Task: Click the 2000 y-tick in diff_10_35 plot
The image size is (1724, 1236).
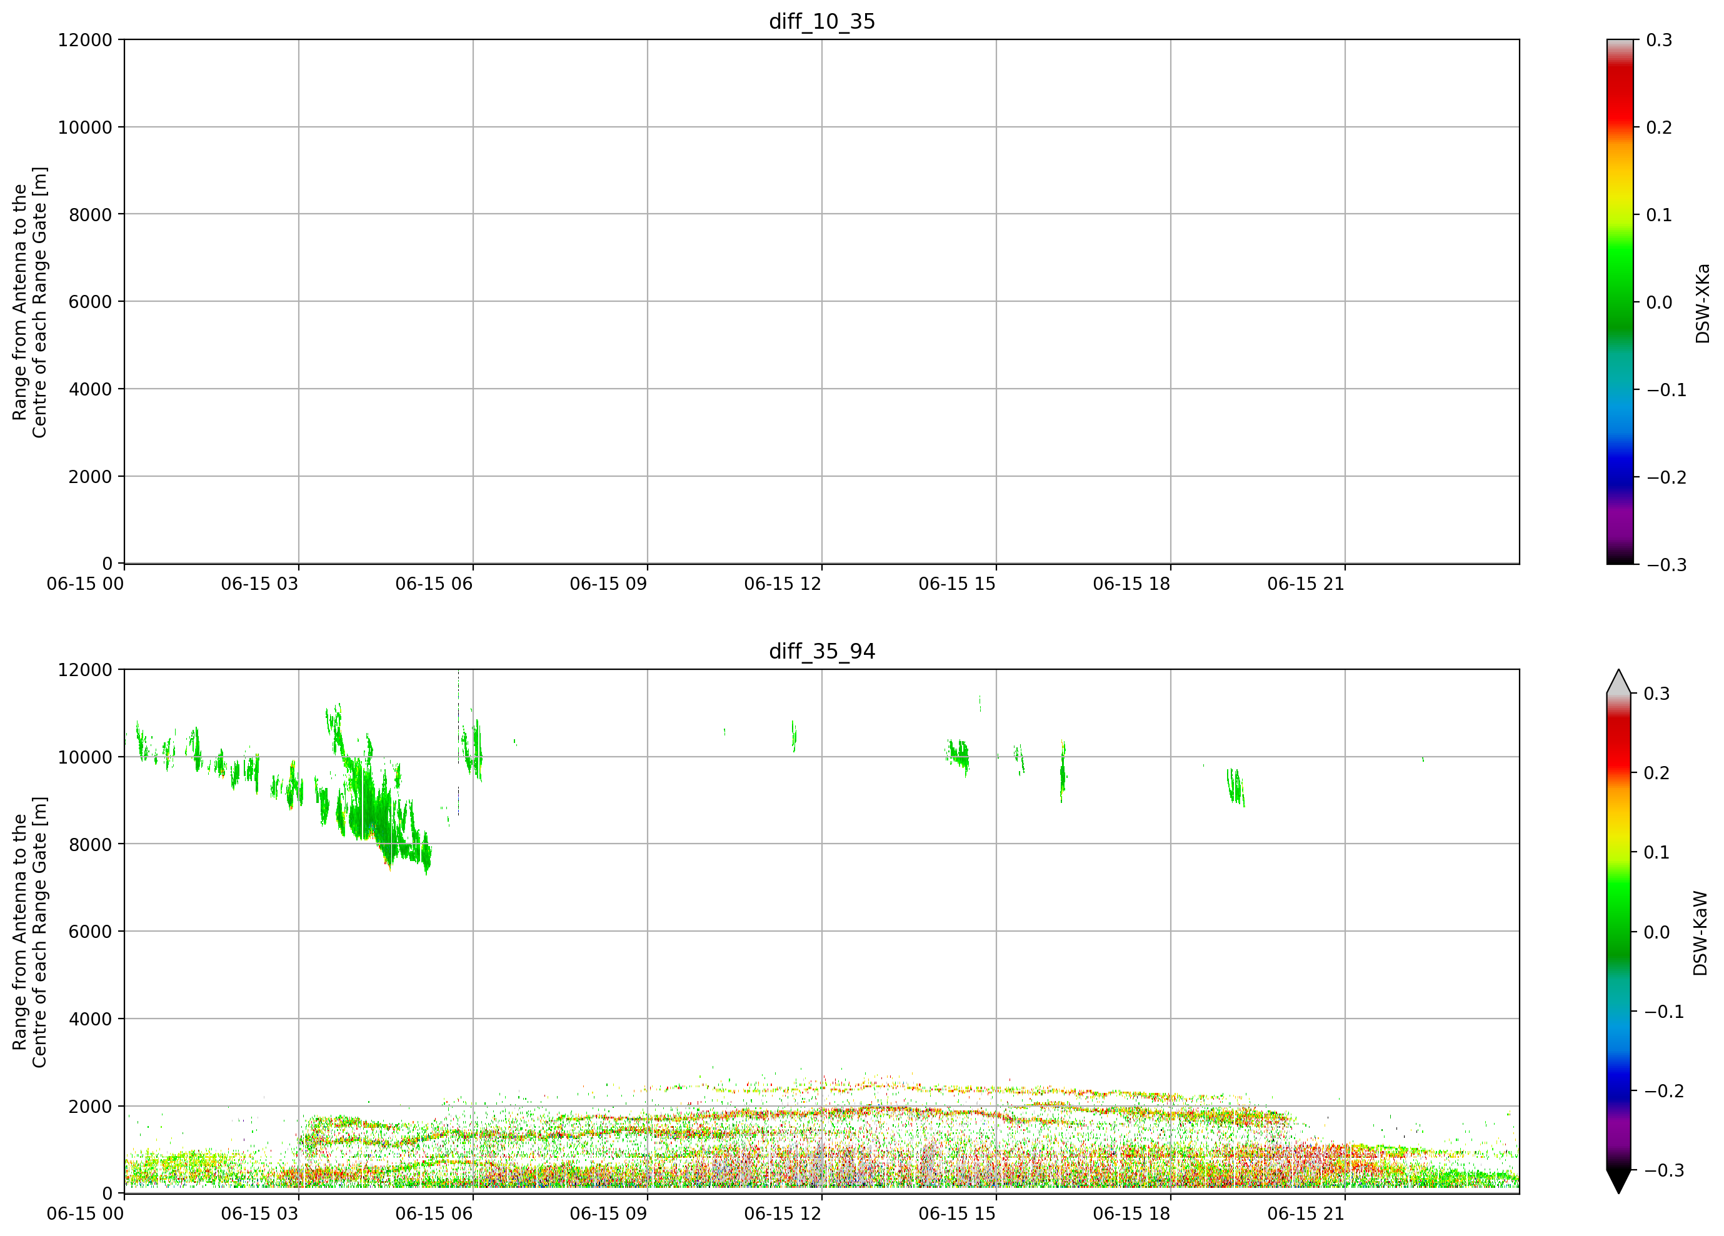Action: [x=91, y=477]
